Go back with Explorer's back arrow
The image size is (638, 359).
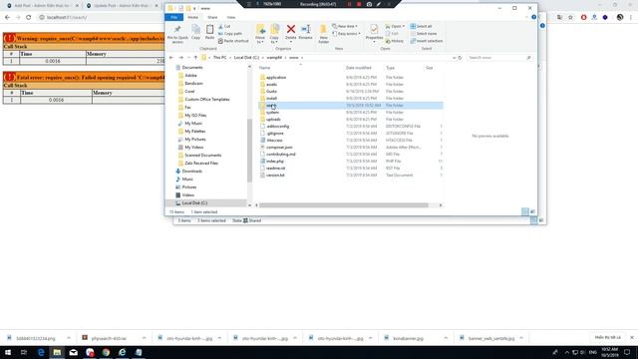(171, 58)
